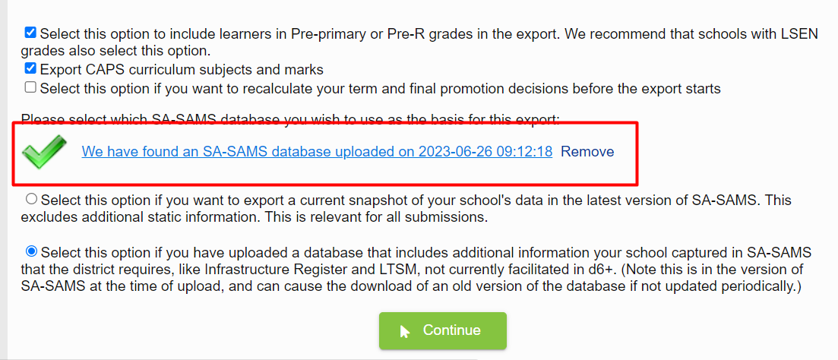This screenshot has width=838, height=360.
Task: Open the found SA-SAMS database link
Action: point(317,152)
